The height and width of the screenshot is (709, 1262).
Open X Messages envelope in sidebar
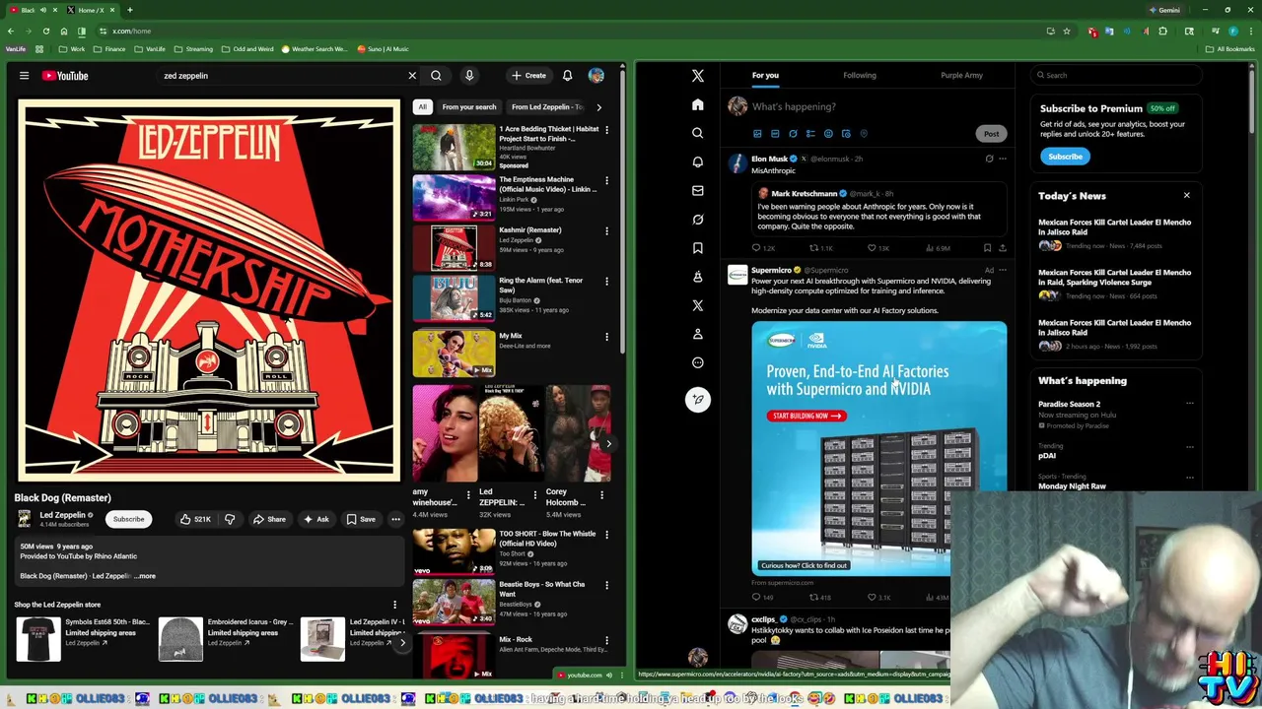[697, 190]
